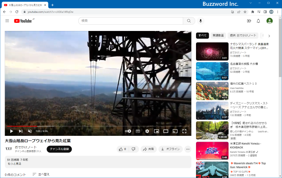Viewport: 282px width, 178px height.
Task: Share the video with 共有 button
Action: pos(149,149)
